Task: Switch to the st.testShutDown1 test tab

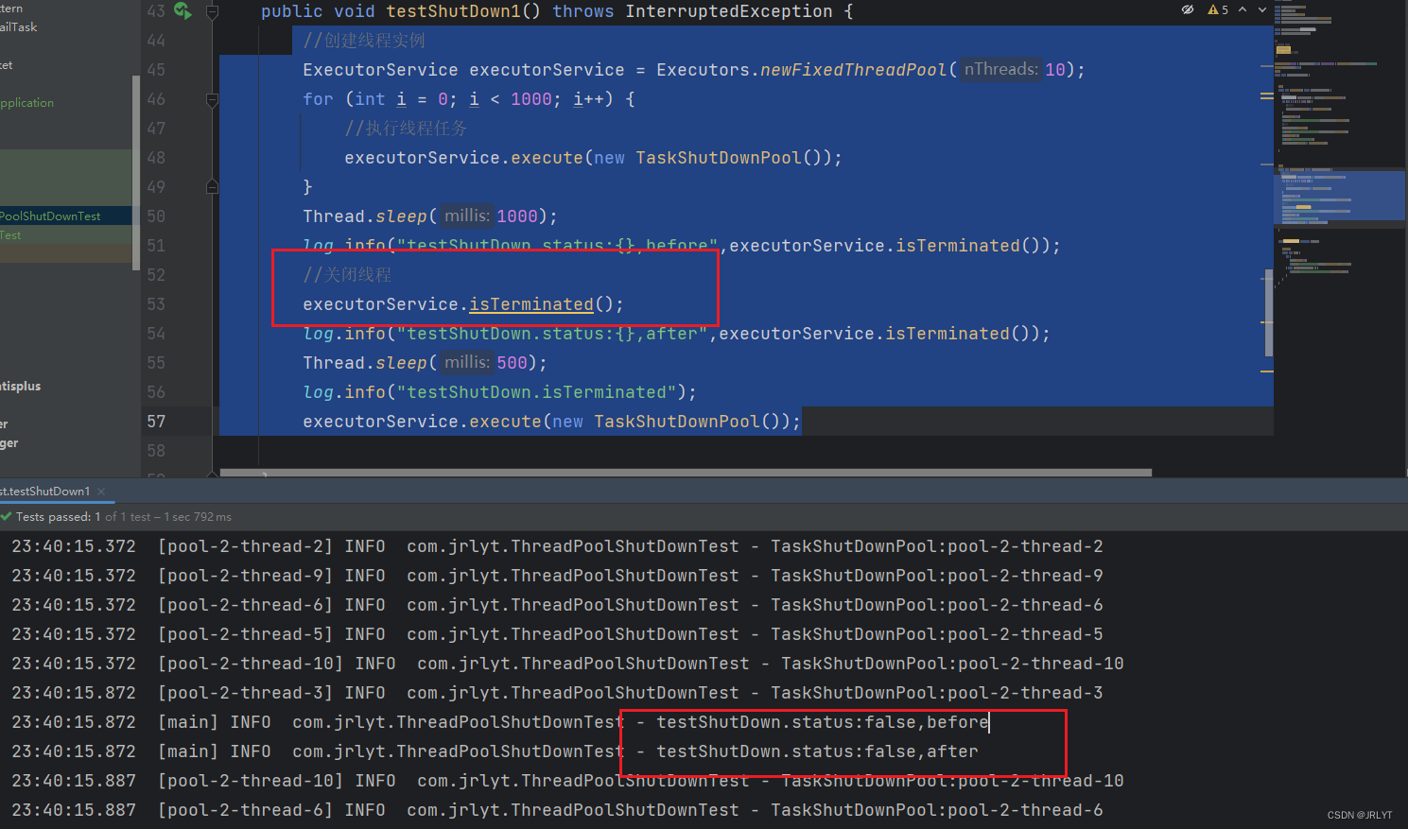Action: pyautogui.click(x=45, y=491)
